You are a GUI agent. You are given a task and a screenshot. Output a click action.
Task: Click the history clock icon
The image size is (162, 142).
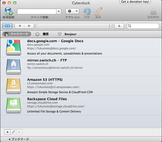point(37,34)
